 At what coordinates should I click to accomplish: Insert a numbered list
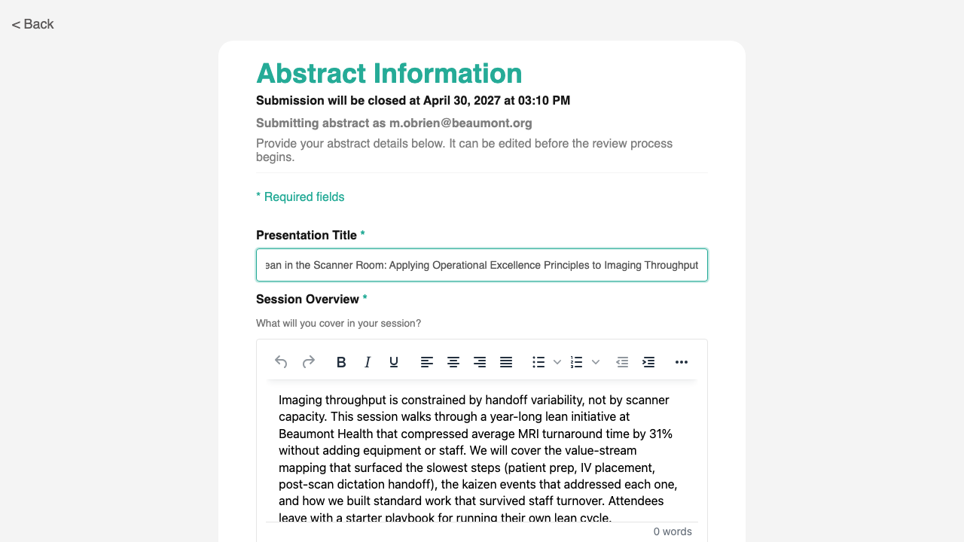[x=577, y=362]
